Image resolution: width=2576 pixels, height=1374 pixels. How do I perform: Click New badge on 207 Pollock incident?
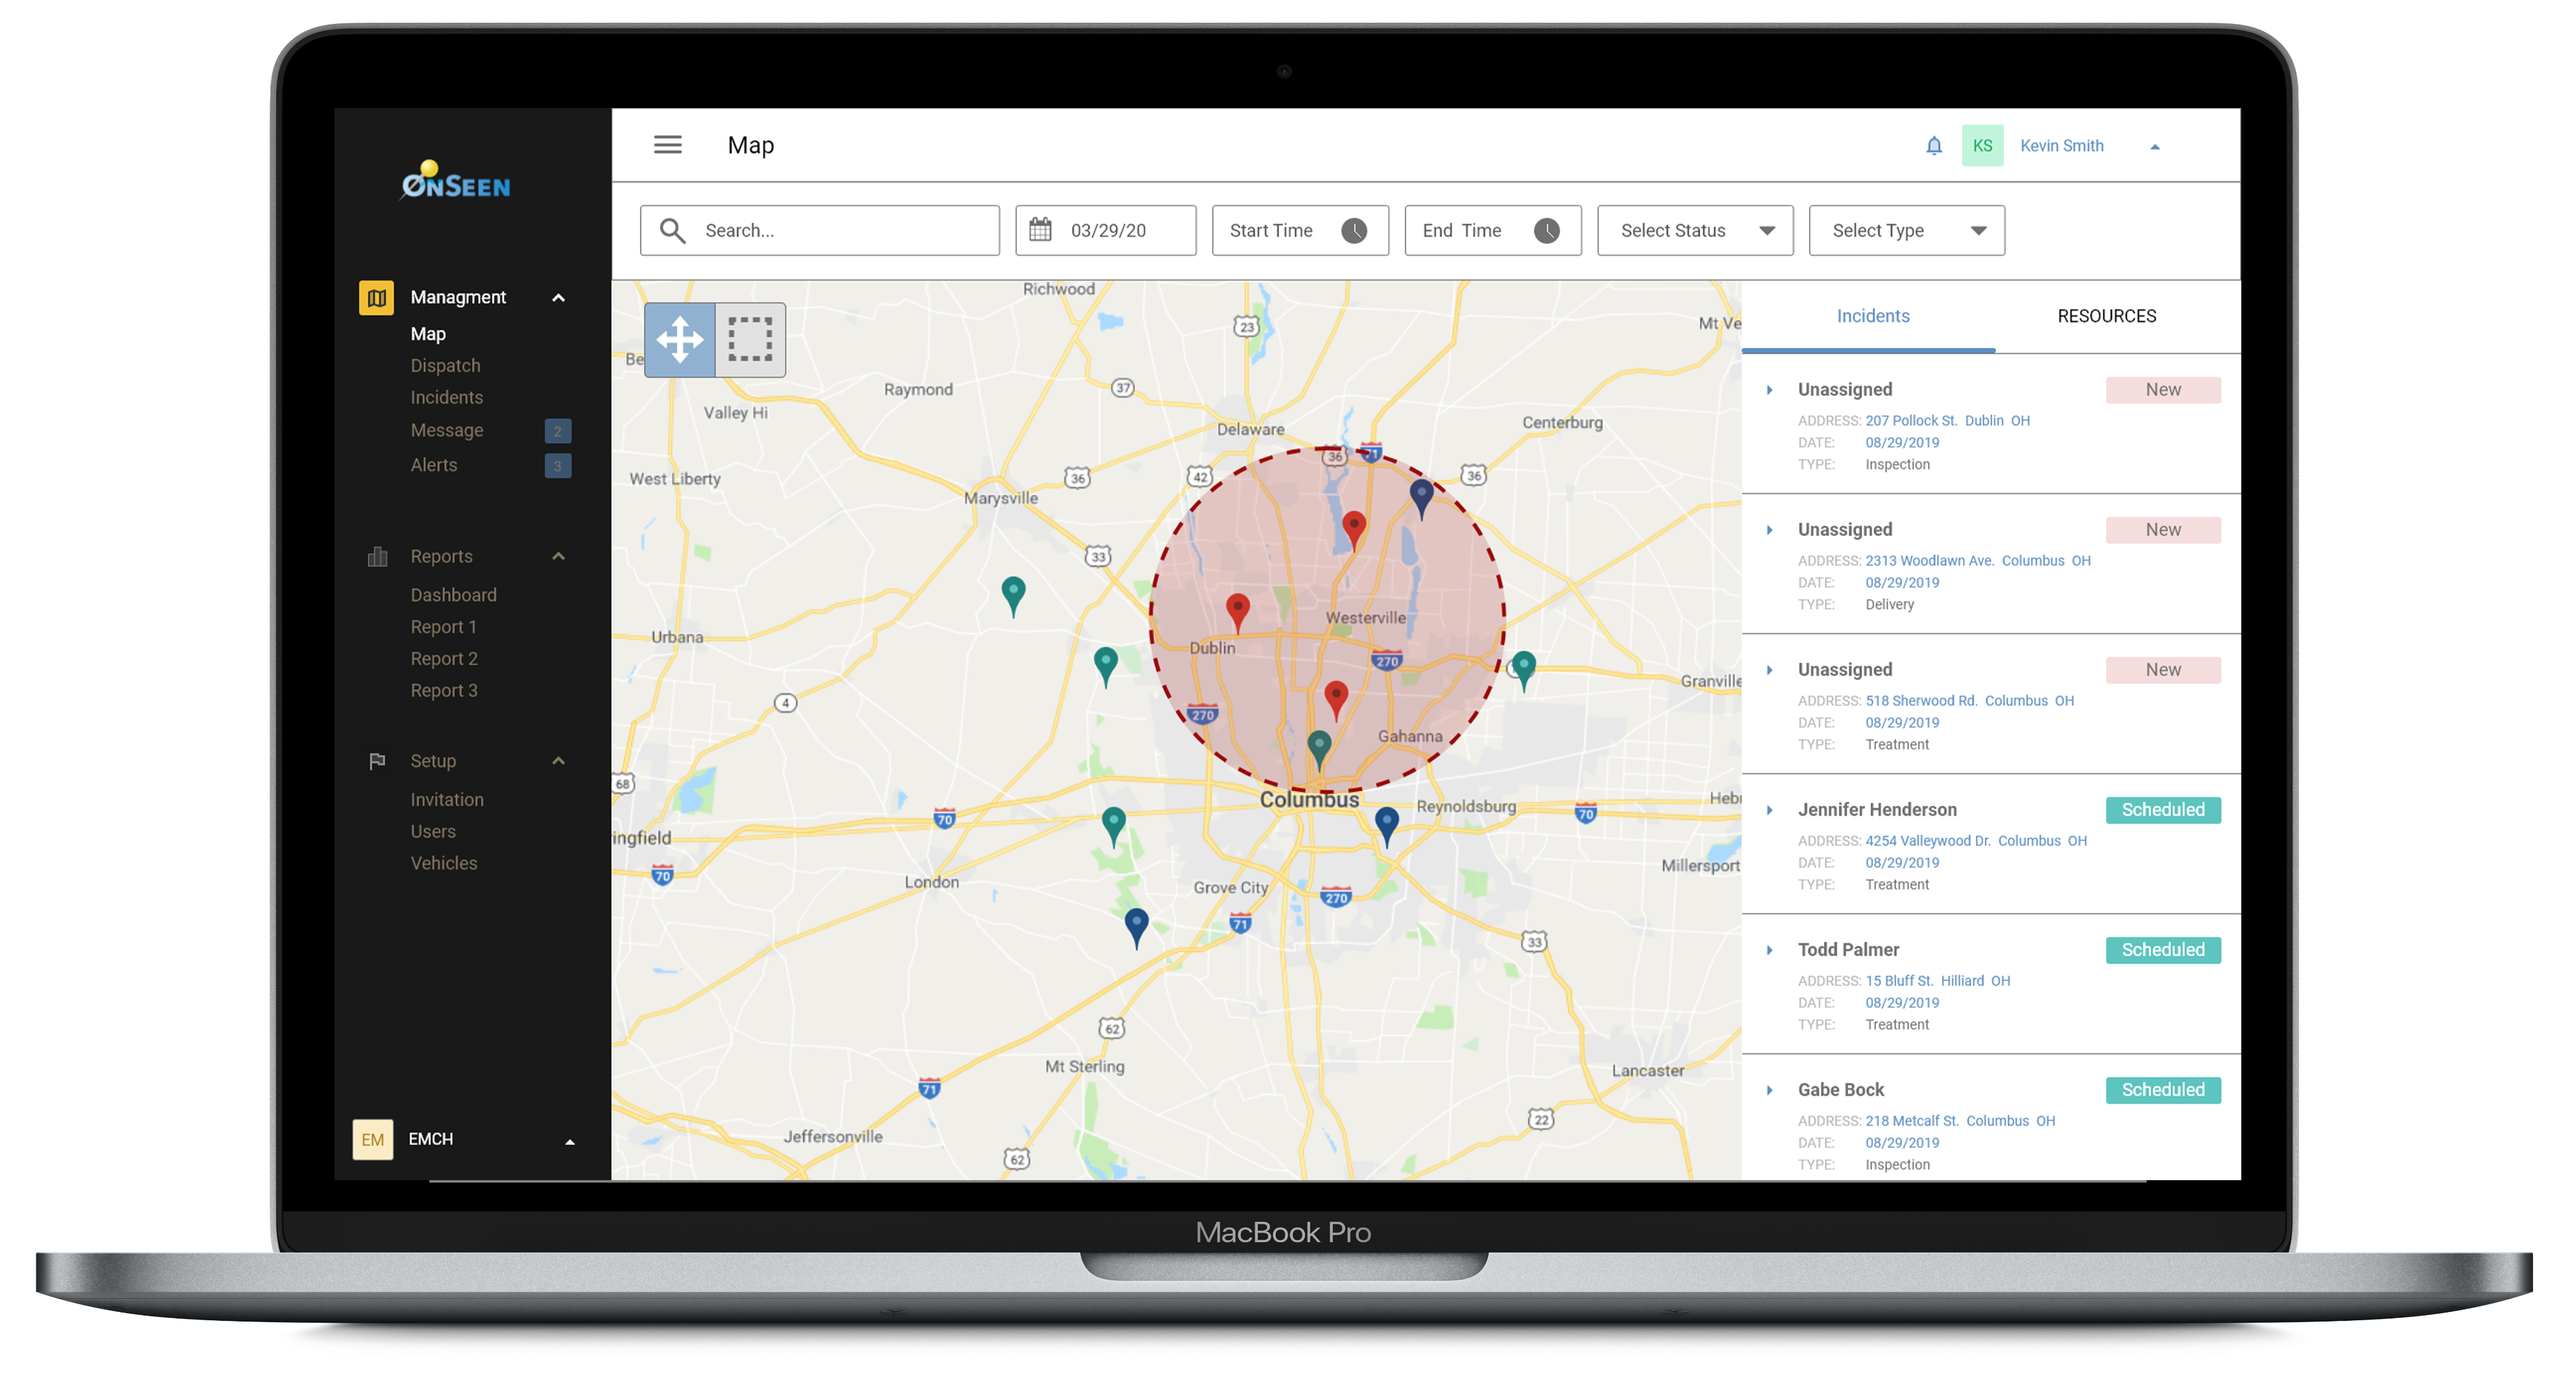click(x=2163, y=390)
